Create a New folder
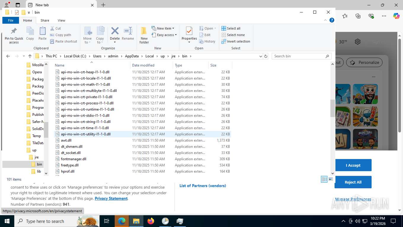Viewport: 403px width, 227px height. [144, 35]
